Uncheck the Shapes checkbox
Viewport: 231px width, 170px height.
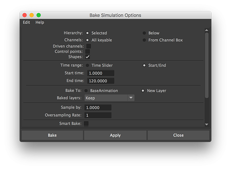[x=88, y=57]
